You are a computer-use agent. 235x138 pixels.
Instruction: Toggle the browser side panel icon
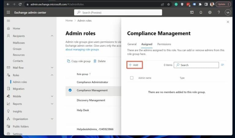(x=206, y=4)
